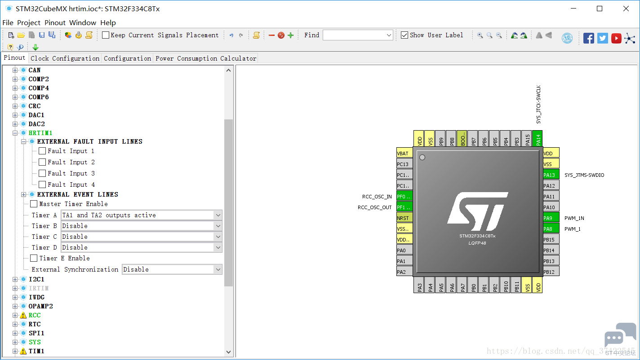Check the Fault Input 3 box

point(42,173)
